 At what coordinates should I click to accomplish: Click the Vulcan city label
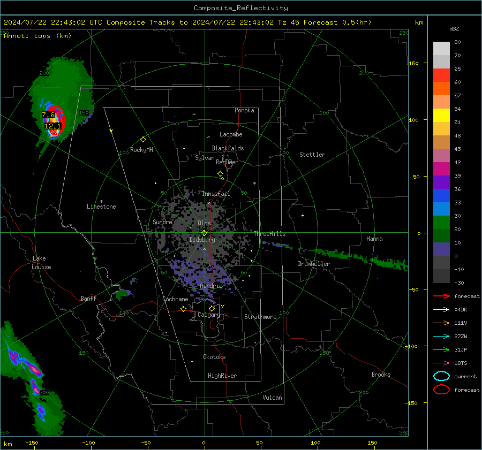coord(273,398)
